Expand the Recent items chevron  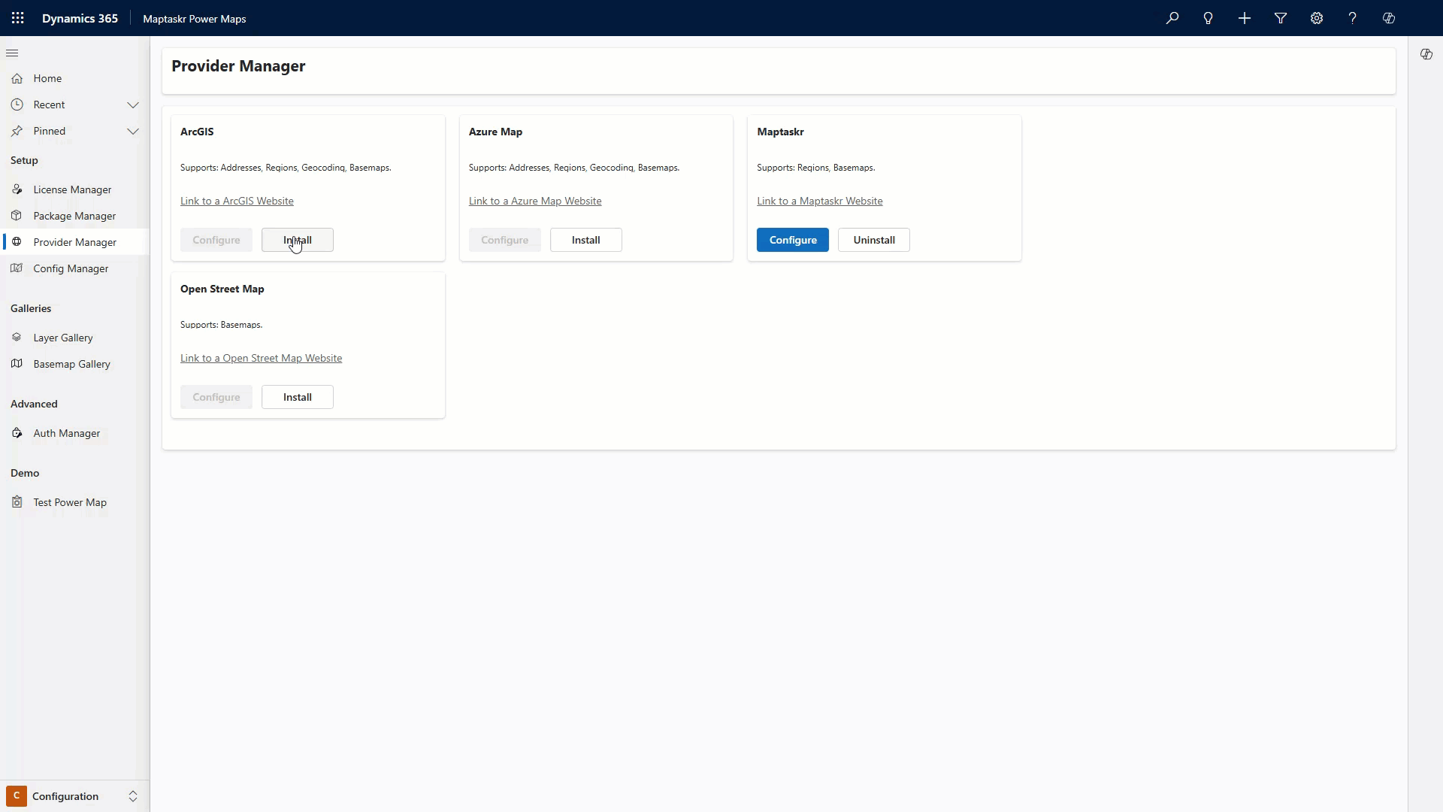133,105
